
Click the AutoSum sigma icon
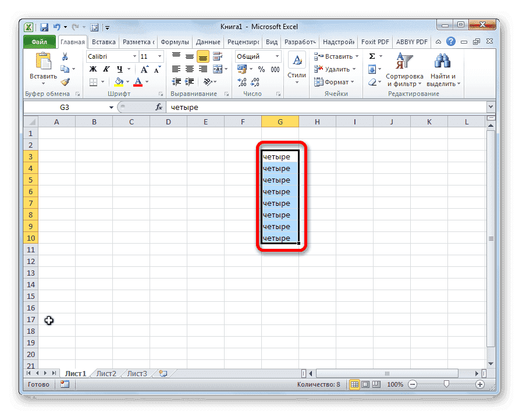click(x=373, y=56)
